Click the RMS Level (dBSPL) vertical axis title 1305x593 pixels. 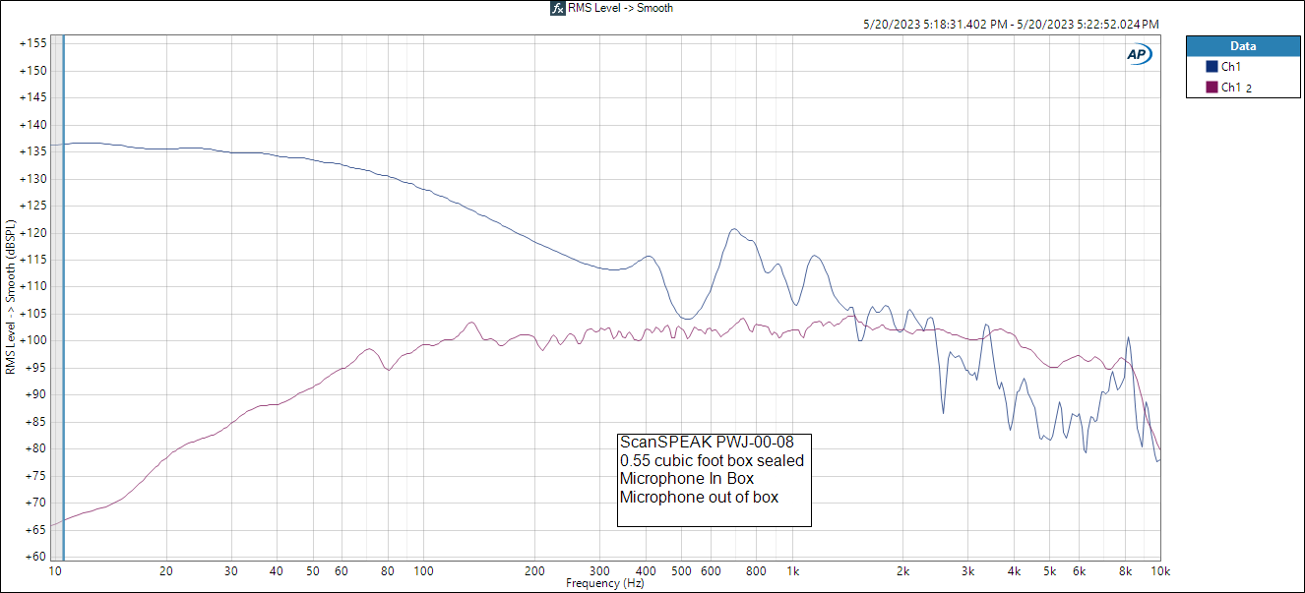pos(10,299)
